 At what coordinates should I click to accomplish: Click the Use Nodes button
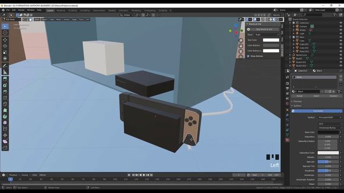(x=317, y=111)
